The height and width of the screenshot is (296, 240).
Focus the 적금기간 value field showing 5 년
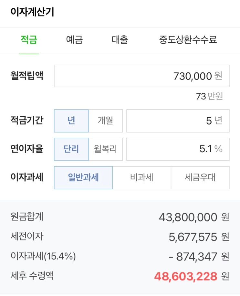click(178, 121)
